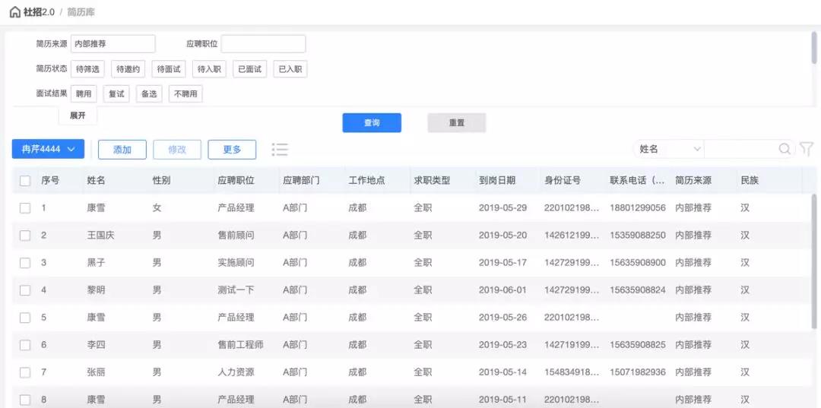The image size is (821, 408).
Task: Go to 社招2.0 breadcrumb
Action: point(39,12)
